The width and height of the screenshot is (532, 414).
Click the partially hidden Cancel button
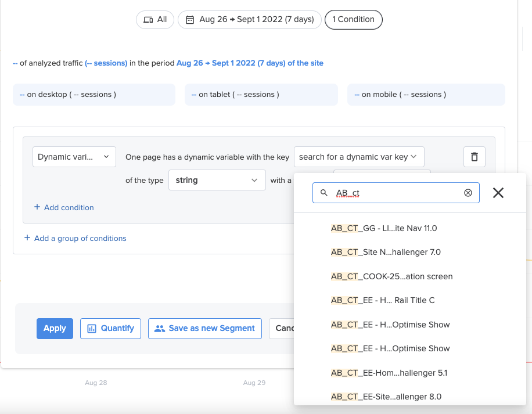point(282,329)
